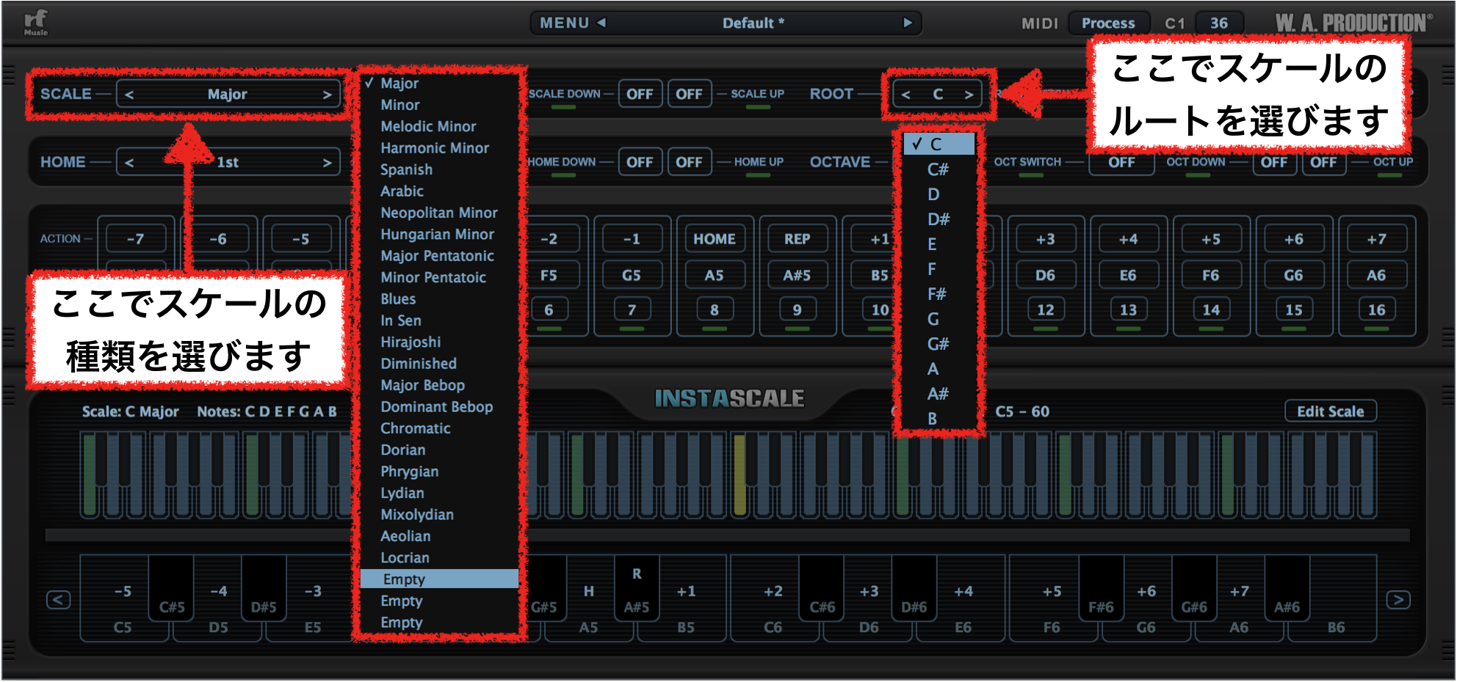Choose Hungarian Minor scale

(439, 235)
